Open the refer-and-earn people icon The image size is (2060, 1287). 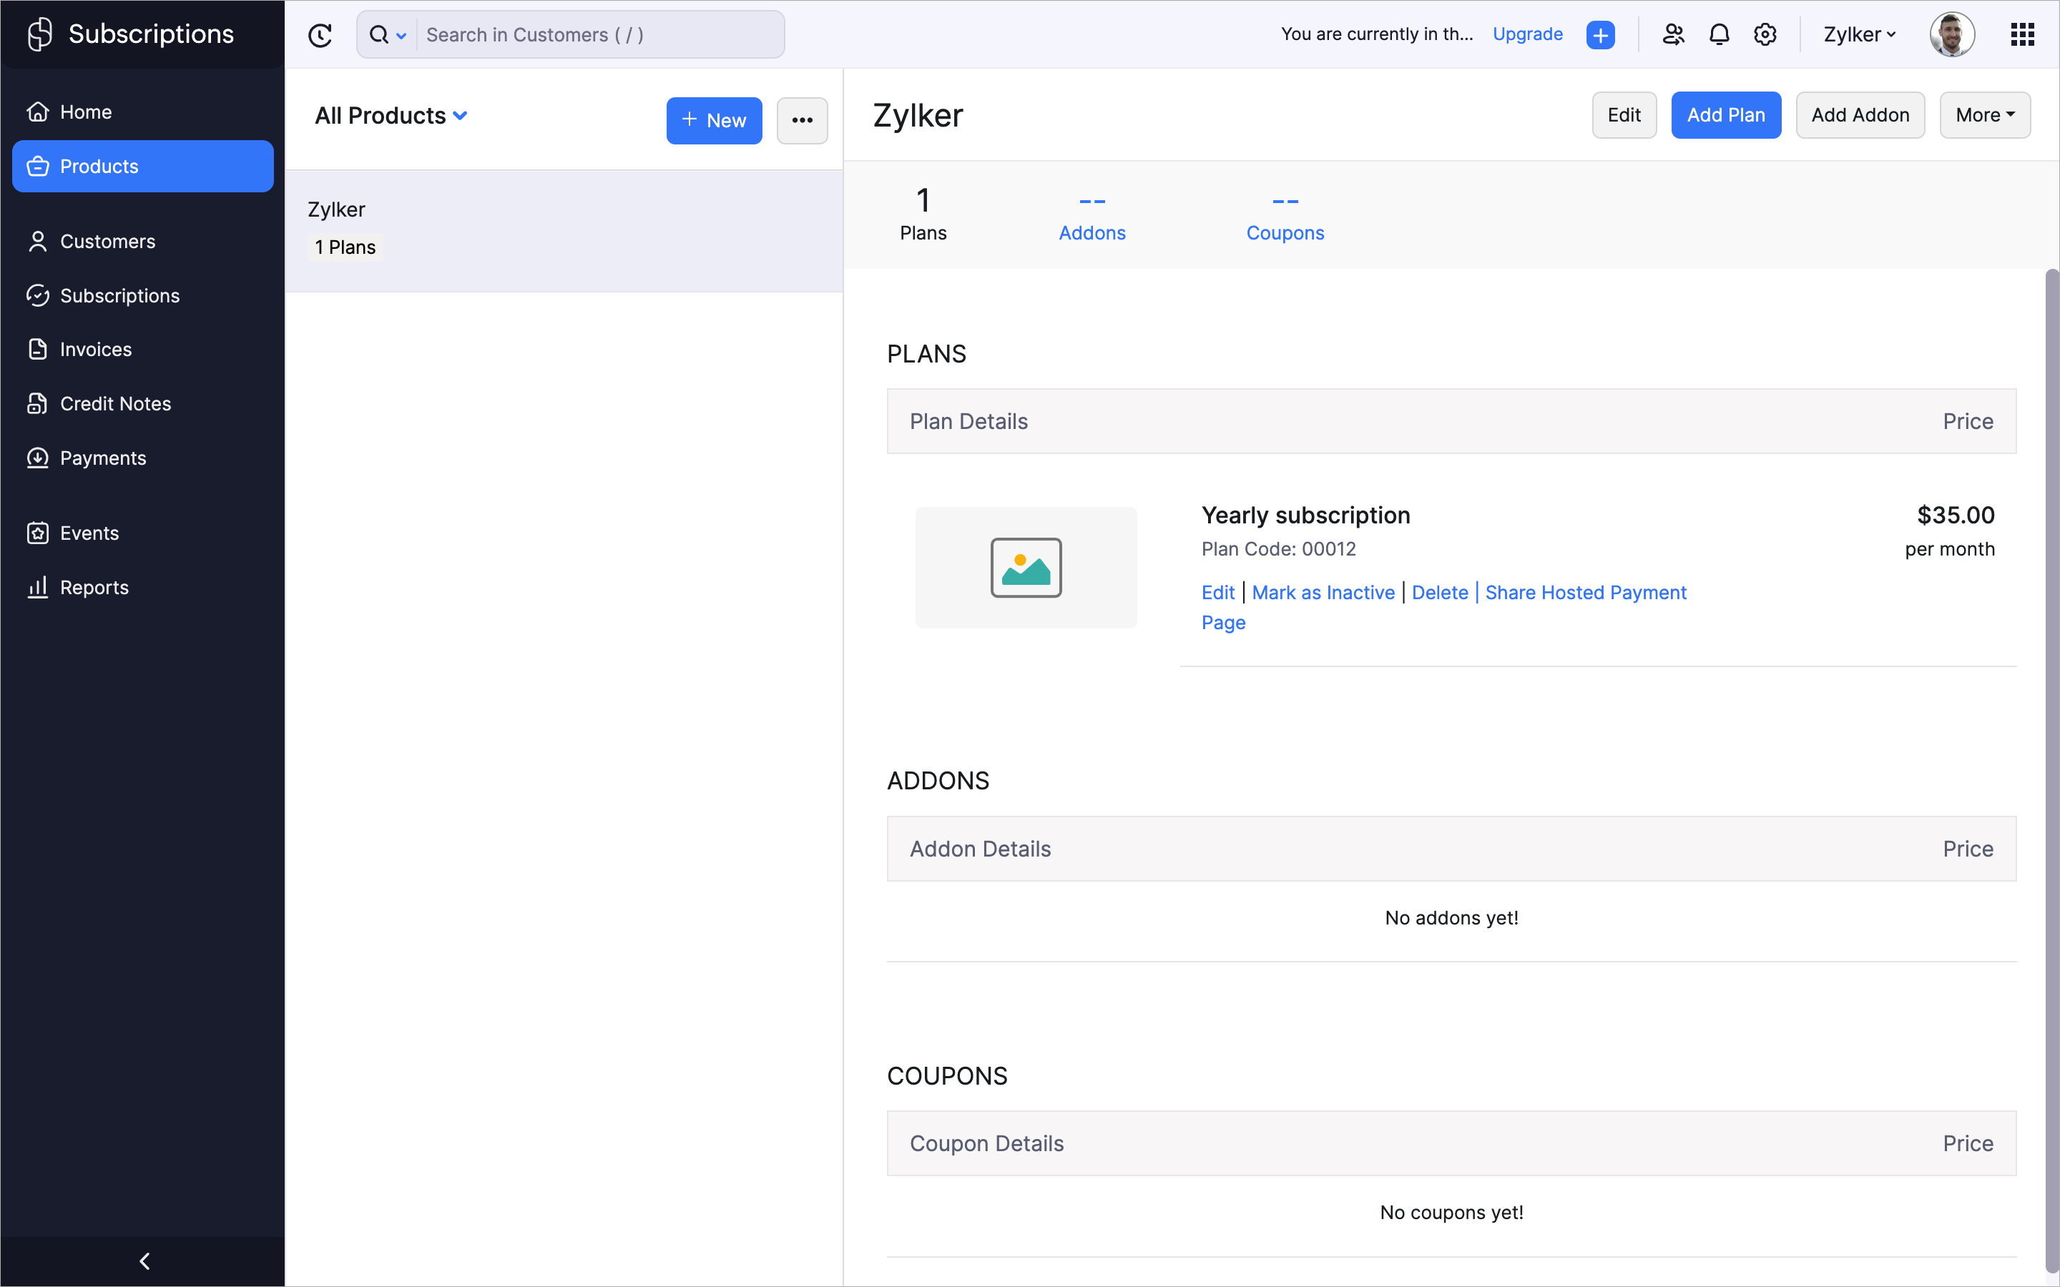(1673, 34)
